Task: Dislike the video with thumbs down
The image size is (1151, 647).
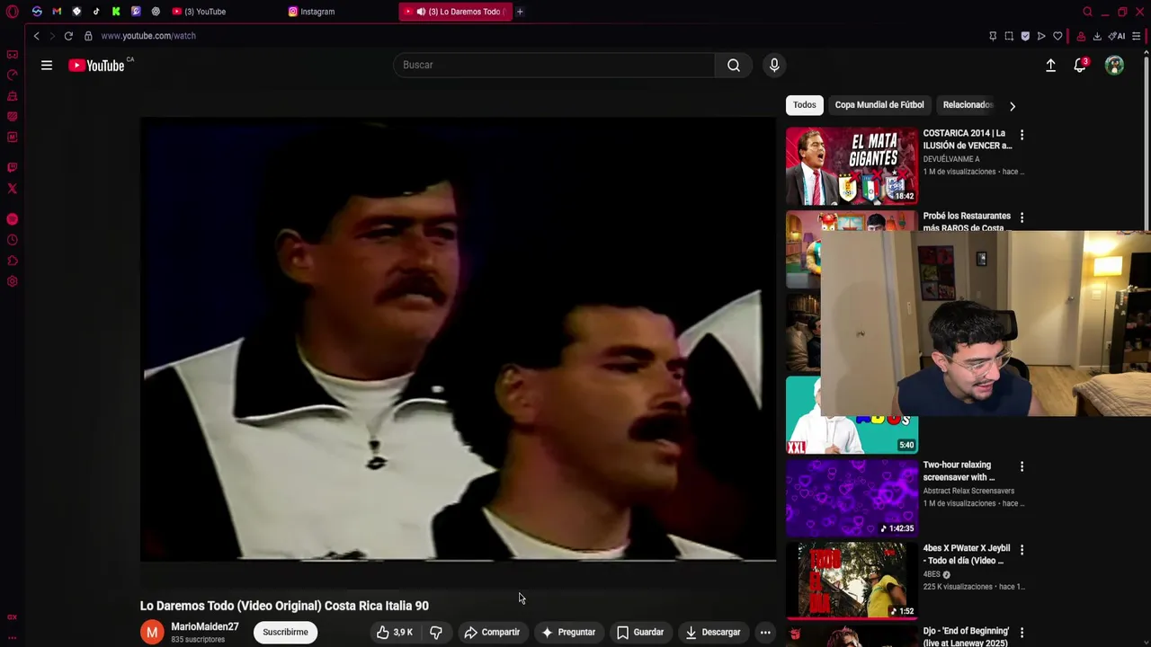Action: (436, 632)
